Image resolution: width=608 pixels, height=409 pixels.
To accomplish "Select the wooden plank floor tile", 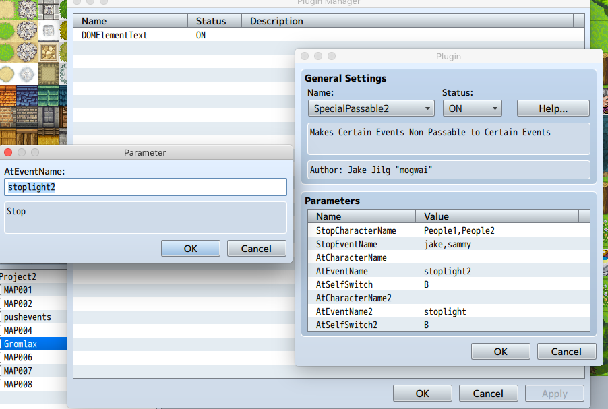I will coord(27,136).
